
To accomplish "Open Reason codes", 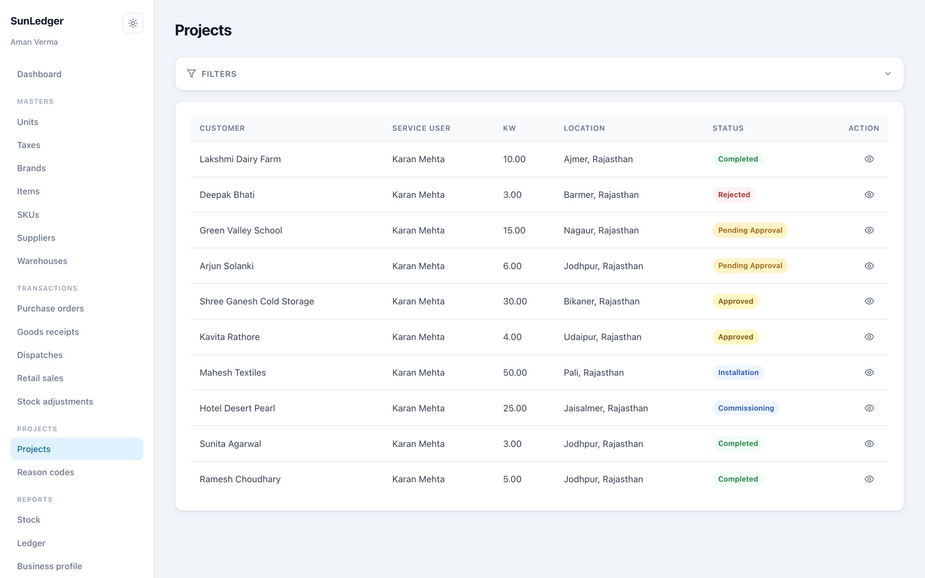I will [77, 472].
